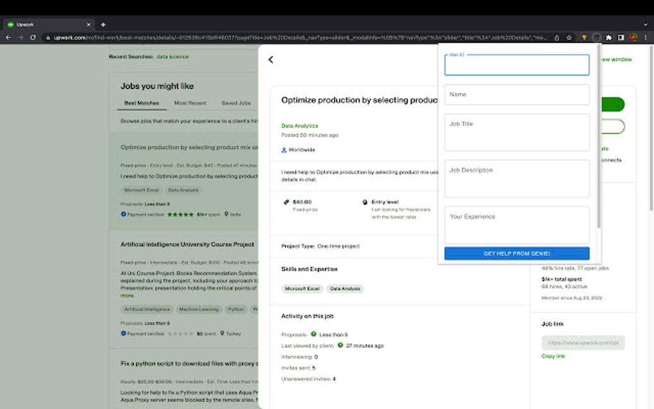Click the Chrome profile avatar icon
The height and width of the screenshot is (409, 654).
click(x=633, y=38)
